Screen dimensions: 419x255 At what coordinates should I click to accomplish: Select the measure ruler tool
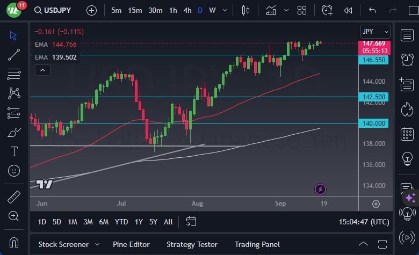pyautogui.click(x=14, y=197)
